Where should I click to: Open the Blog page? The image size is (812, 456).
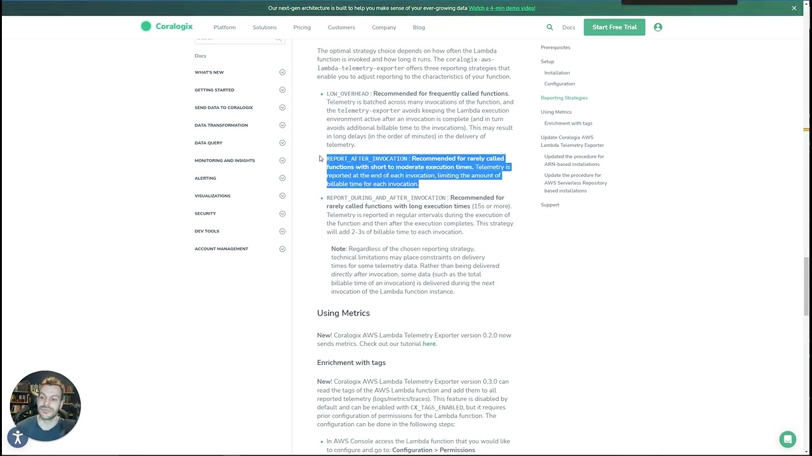click(x=419, y=27)
